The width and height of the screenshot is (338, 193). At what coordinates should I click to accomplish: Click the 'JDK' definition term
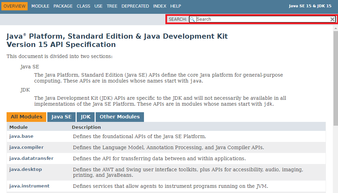(25, 90)
